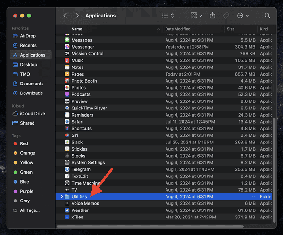This screenshot has width=283, height=235.
Task: Select the Slack app icon
Action: 67,142
